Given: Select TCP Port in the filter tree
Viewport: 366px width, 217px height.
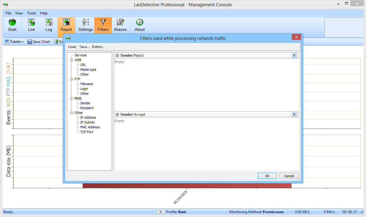Looking at the screenshot, I should 87,132.
